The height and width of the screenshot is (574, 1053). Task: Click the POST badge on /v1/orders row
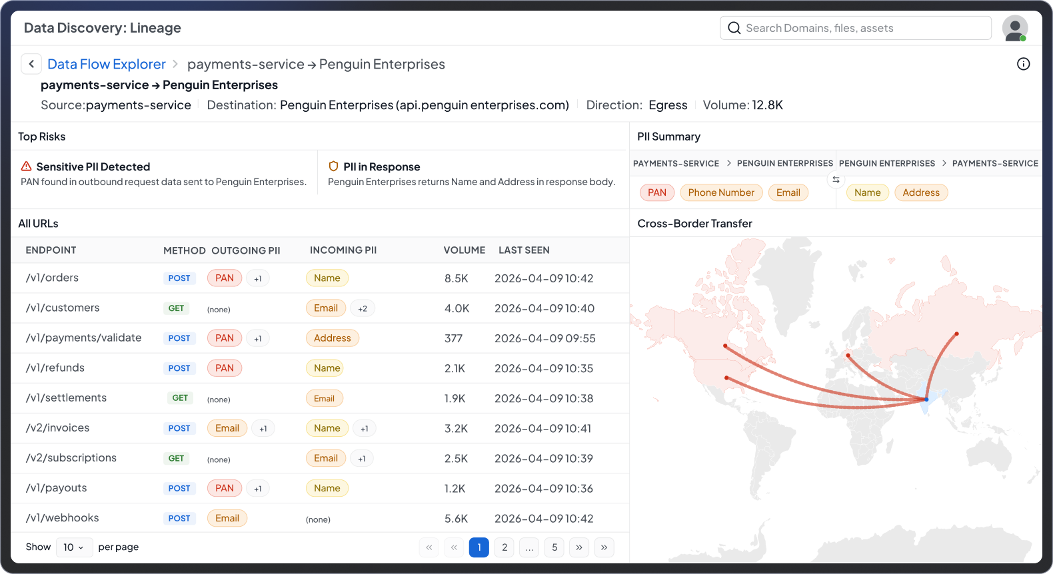click(x=179, y=278)
